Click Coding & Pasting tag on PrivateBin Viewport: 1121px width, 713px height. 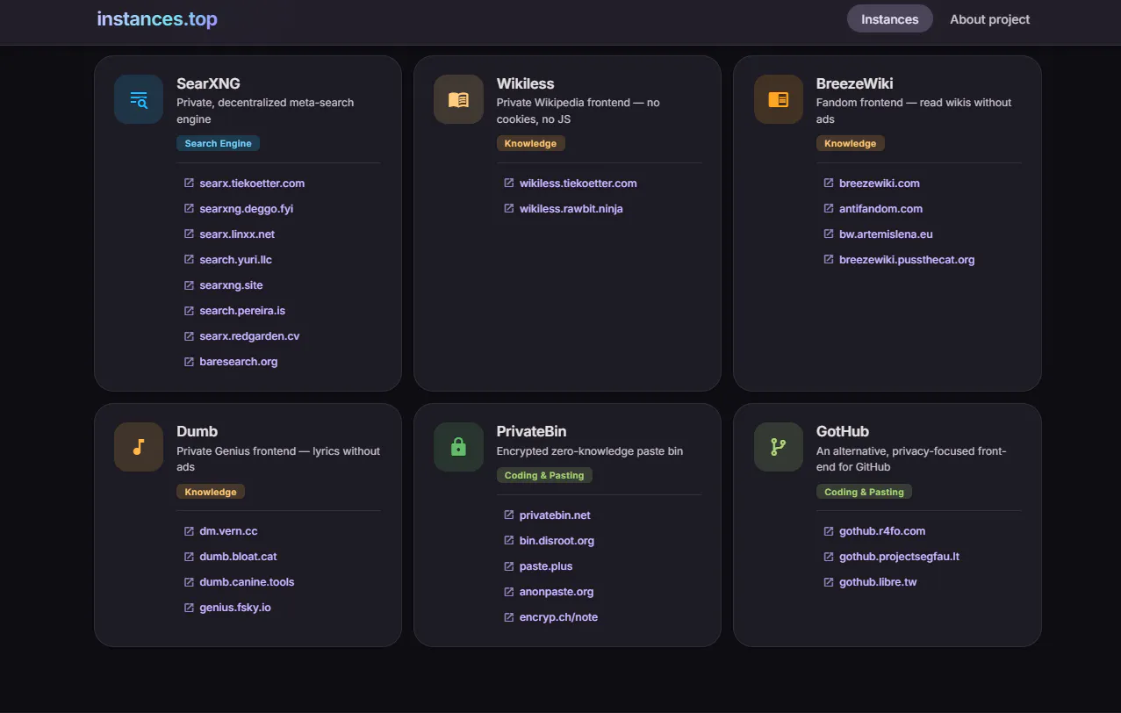click(544, 475)
